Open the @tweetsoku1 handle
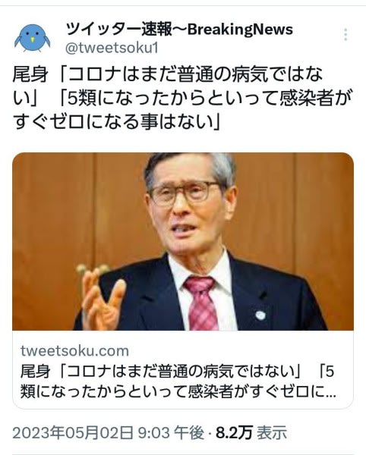366x455 pixels. pos(112,49)
